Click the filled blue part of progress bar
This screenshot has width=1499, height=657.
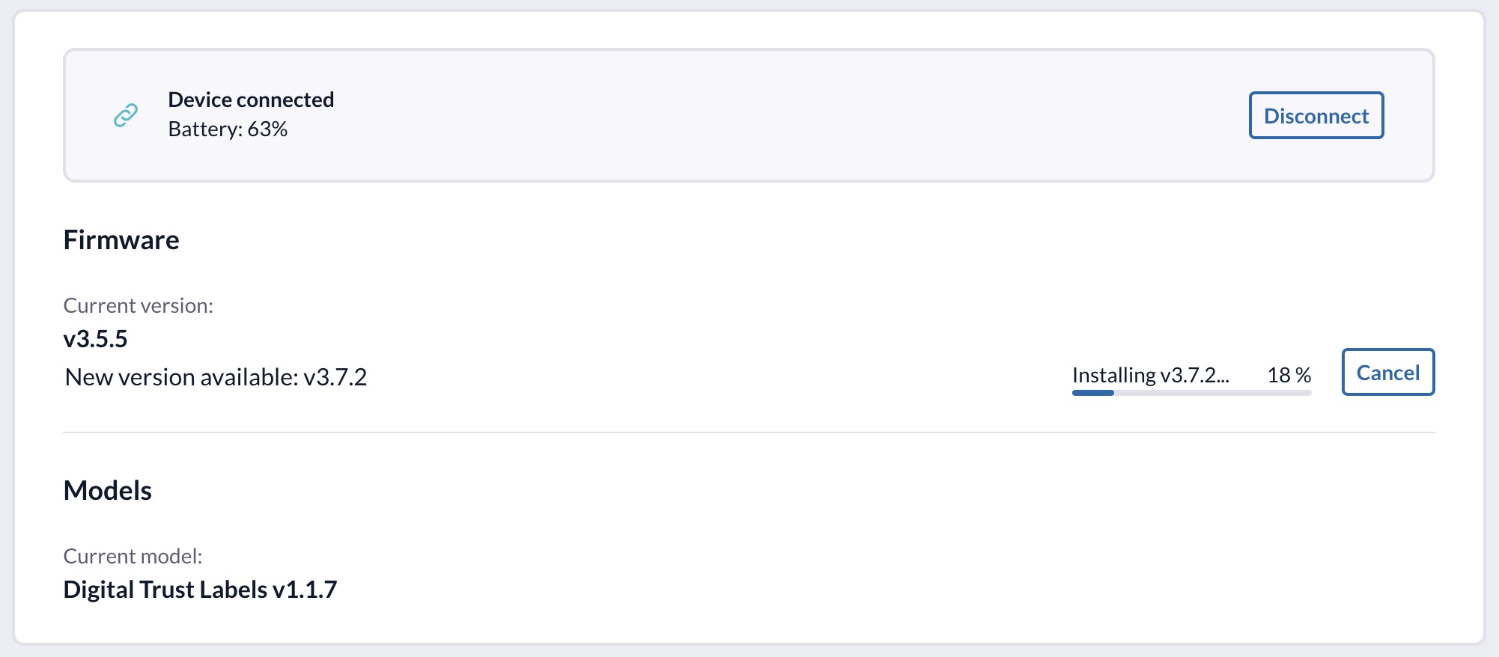click(1093, 393)
